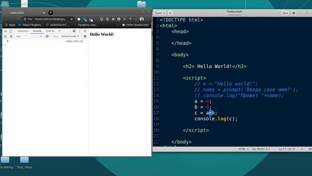Bookmark this page with star icon

click(72, 19)
